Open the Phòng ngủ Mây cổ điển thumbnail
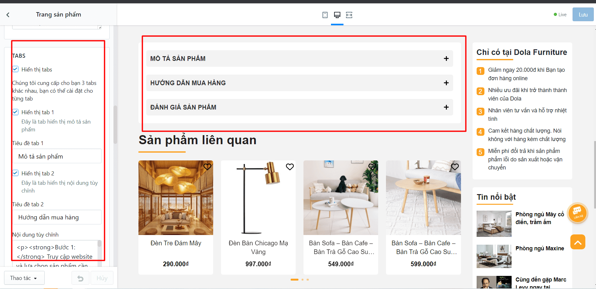 tap(494, 224)
